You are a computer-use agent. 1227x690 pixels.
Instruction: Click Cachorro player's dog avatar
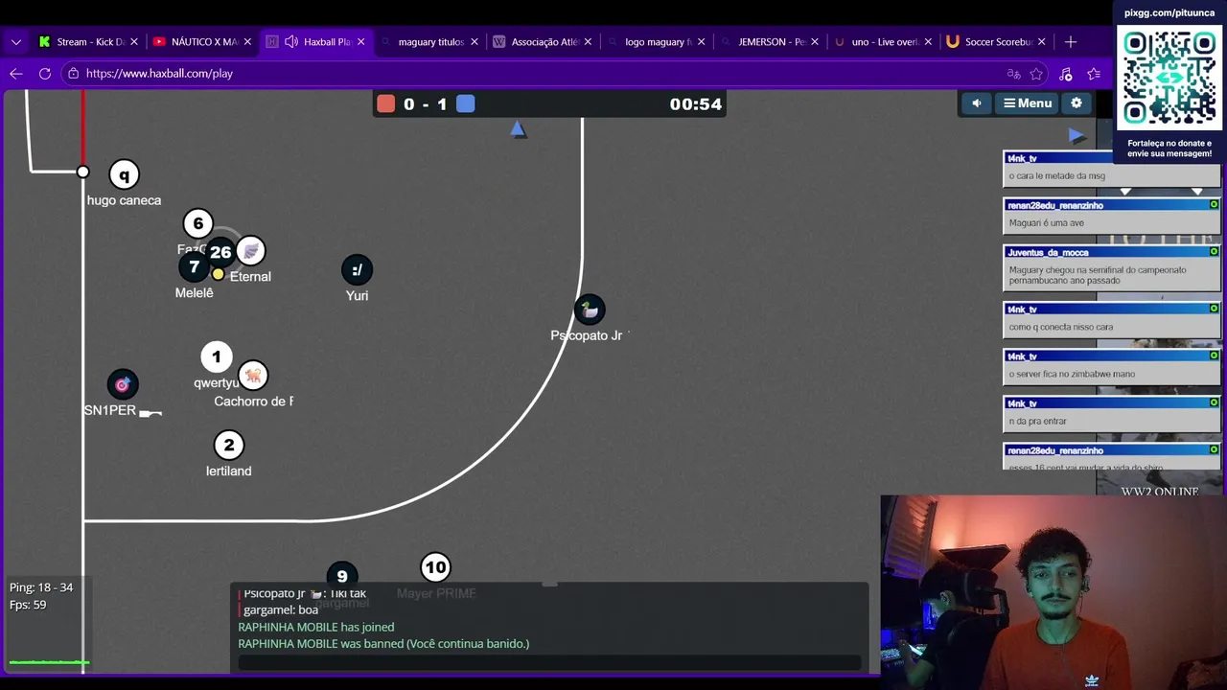[x=253, y=375]
